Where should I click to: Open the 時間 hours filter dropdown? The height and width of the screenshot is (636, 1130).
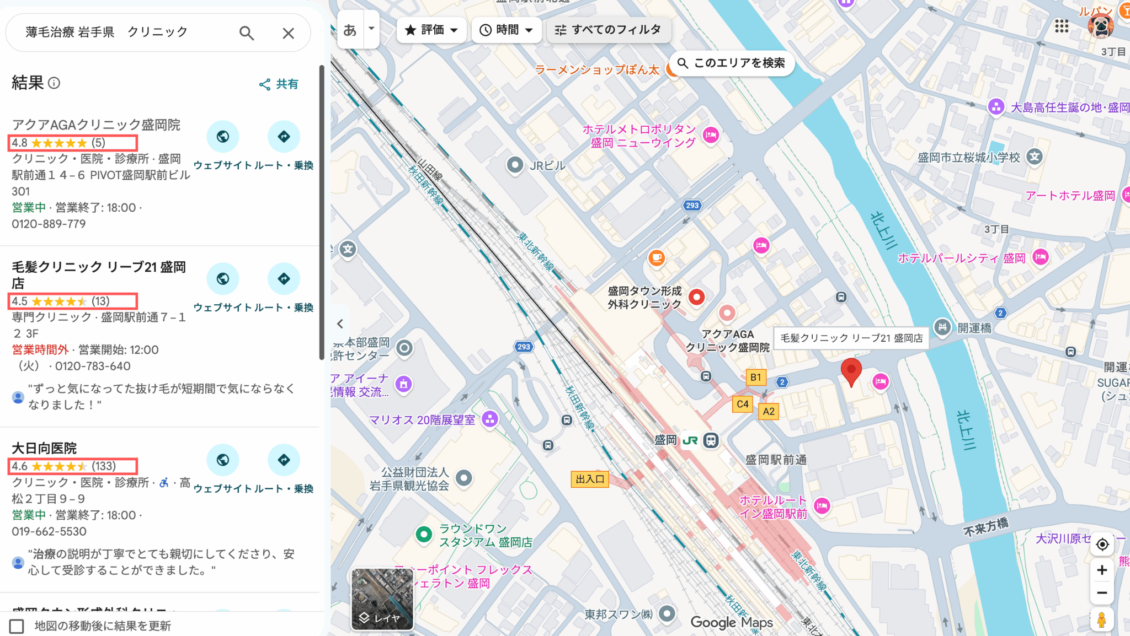pos(507,30)
